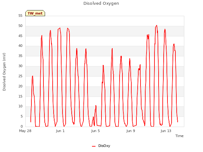
Task: Click the y-axis value 10
Action: click(x=20, y=106)
